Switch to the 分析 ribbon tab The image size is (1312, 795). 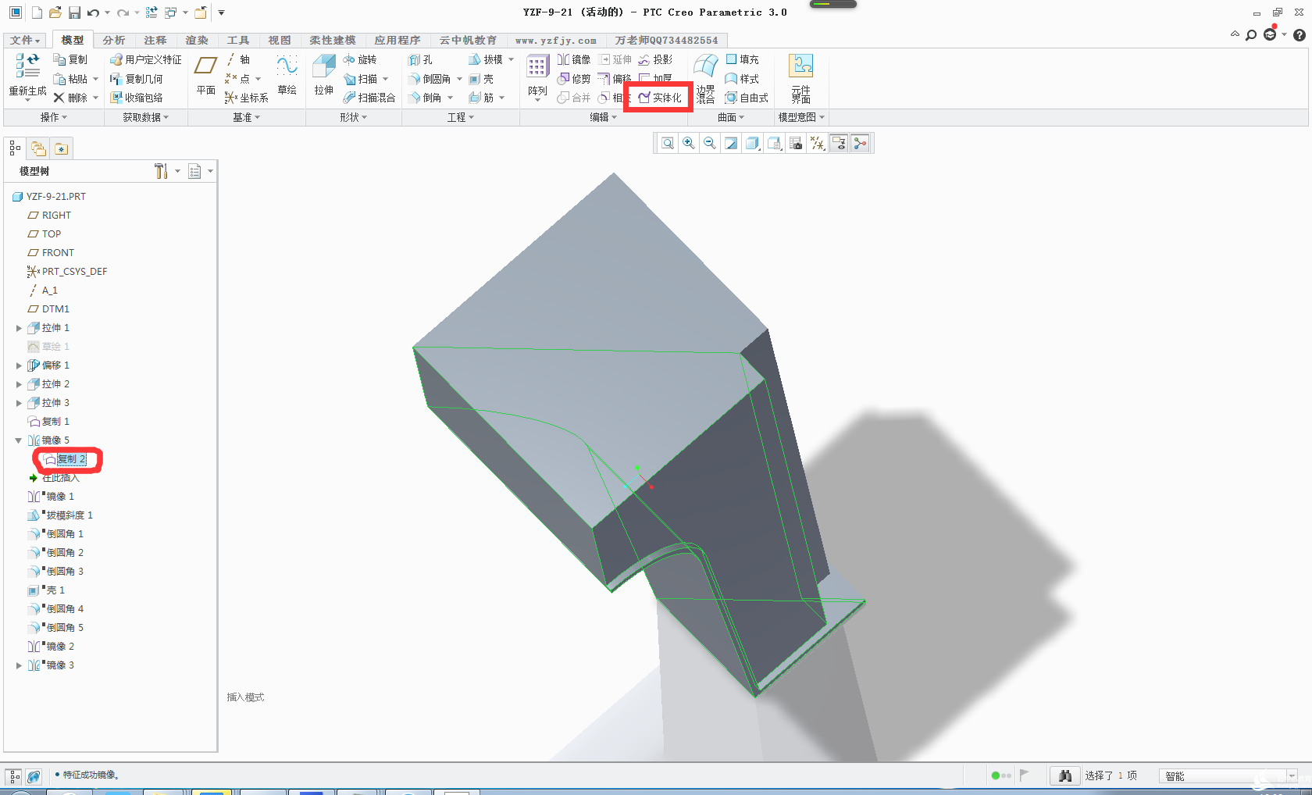tap(113, 40)
